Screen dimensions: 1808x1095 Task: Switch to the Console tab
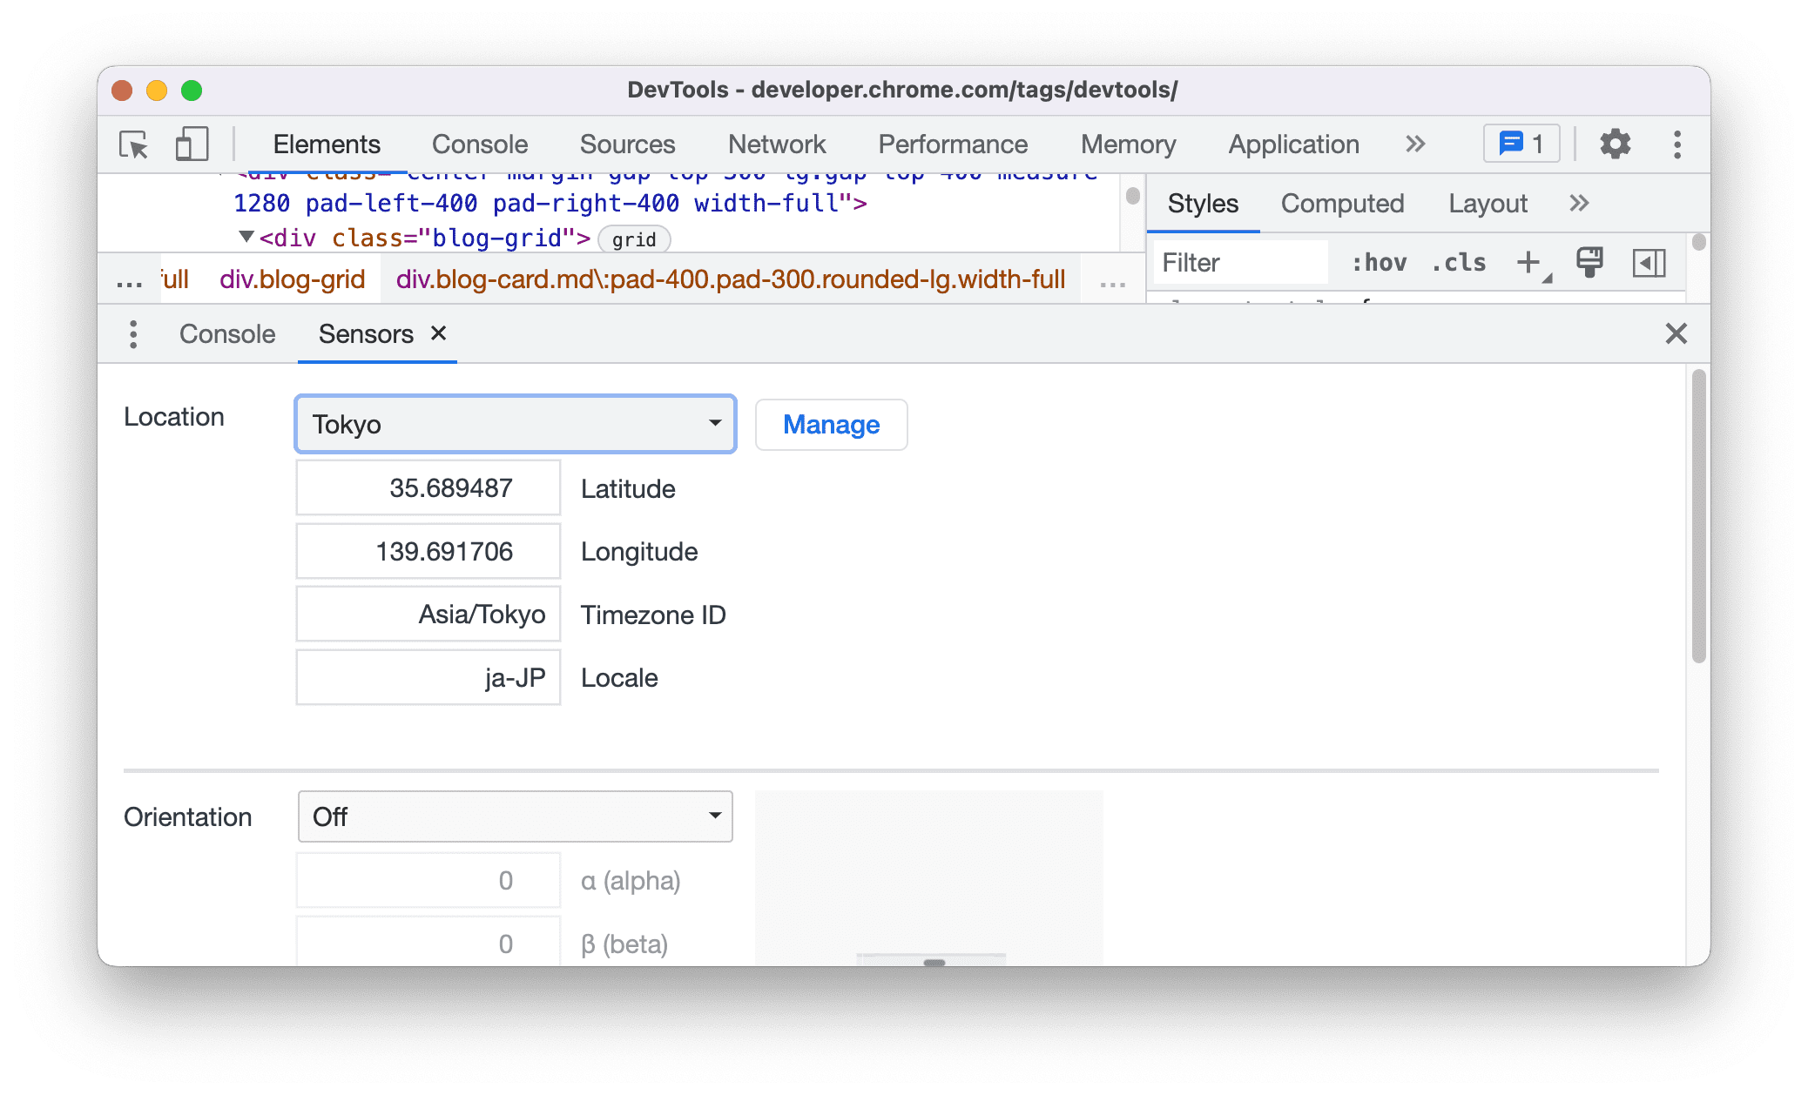pyautogui.click(x=228, y=333)
